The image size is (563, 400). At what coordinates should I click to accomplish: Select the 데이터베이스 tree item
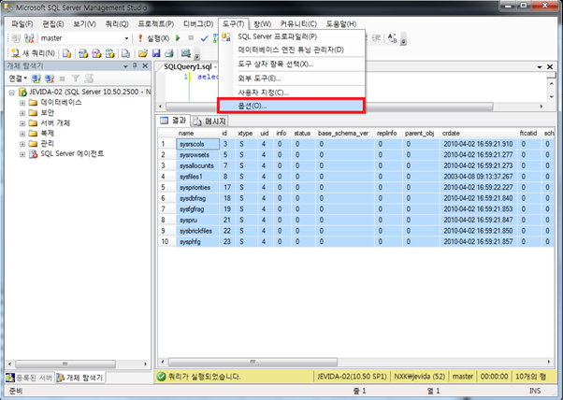pos(61,103)
